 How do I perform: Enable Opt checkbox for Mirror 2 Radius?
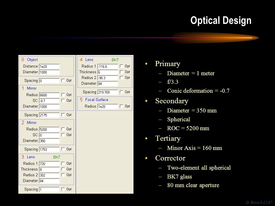[63, 129]
